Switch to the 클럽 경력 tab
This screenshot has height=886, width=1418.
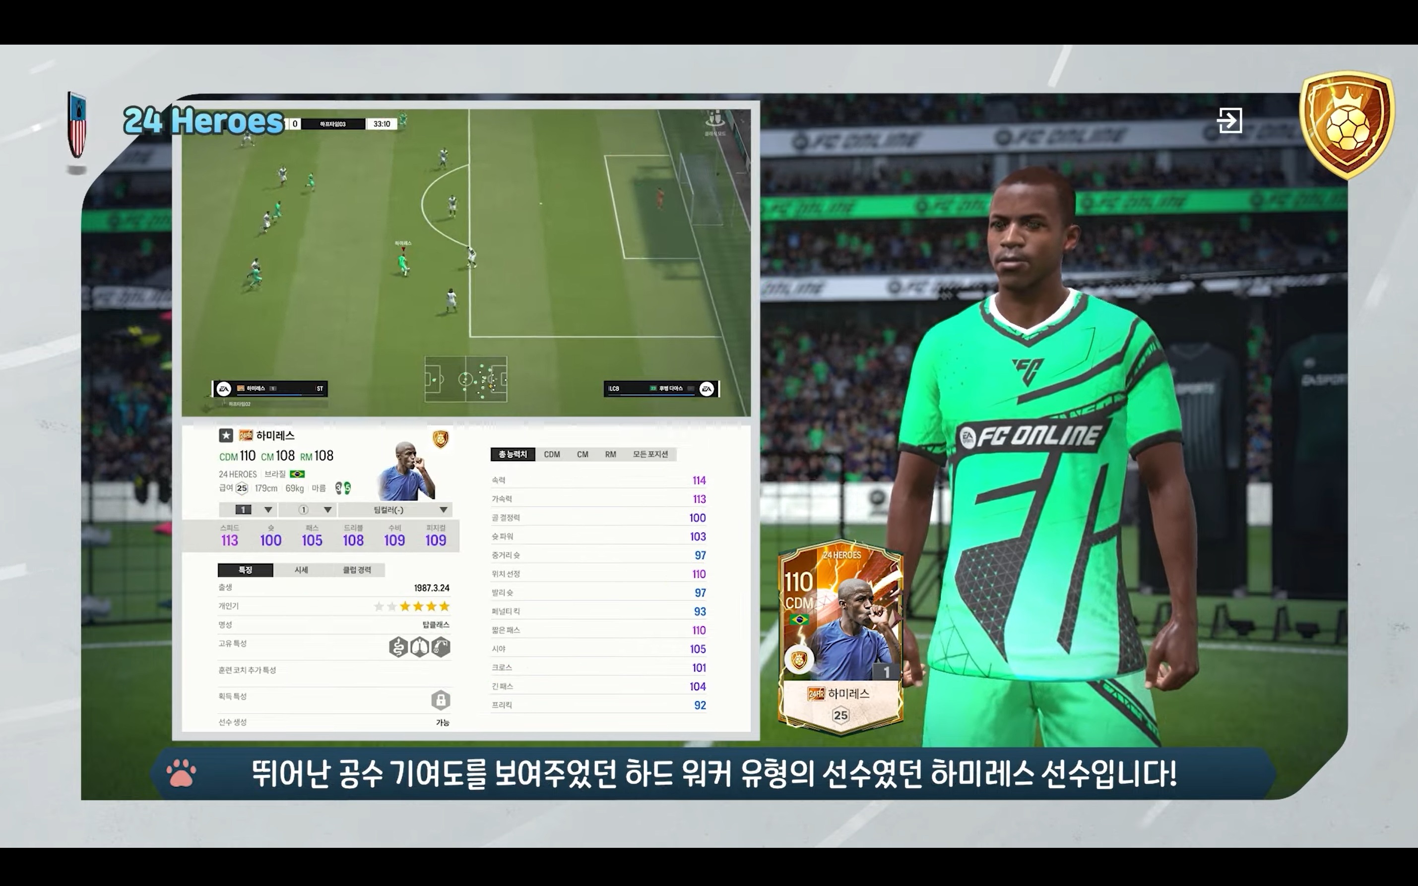(357, 570)
